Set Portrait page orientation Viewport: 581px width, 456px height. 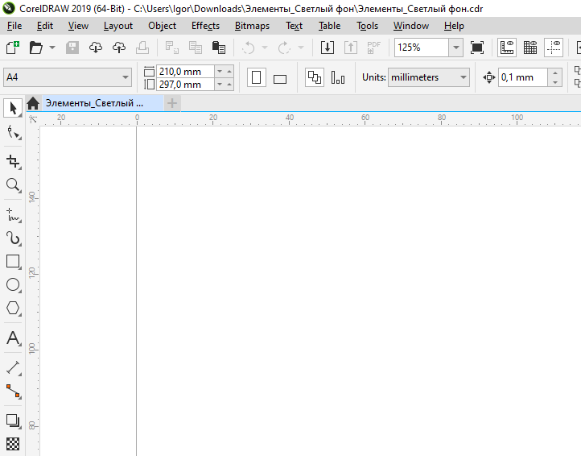pyautogui.click(x=257, y=77)
